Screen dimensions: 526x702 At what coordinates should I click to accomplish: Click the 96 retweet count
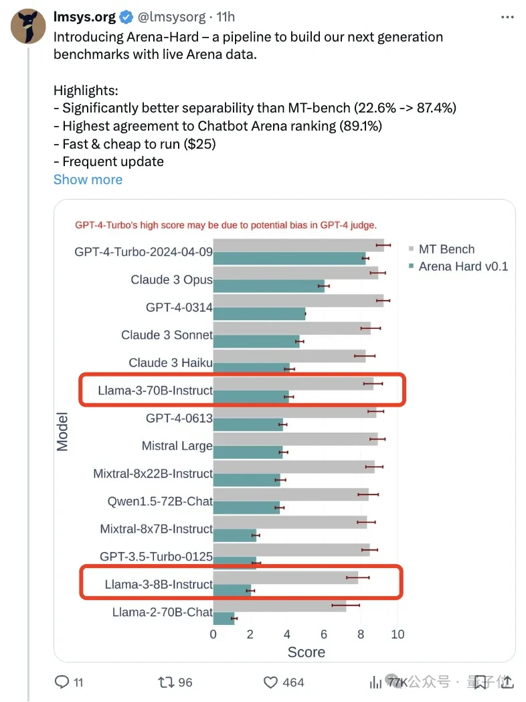[x=185, y=682]
